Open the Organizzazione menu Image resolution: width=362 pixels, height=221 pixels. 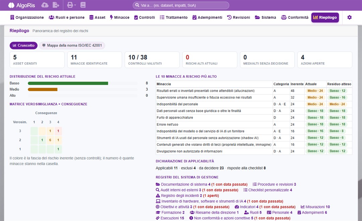(x=27, y=17)
